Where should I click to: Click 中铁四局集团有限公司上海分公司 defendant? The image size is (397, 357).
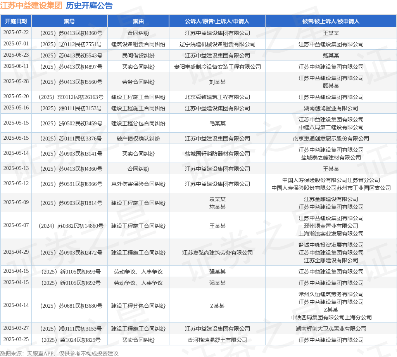click(331, 317)
